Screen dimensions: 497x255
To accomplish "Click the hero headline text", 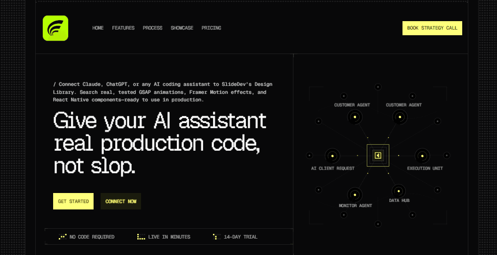I will click(x=160, y=143).
